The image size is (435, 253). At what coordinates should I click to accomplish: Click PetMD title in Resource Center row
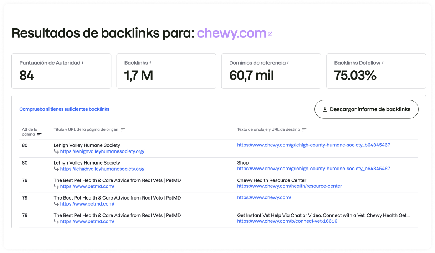pos(117,180)
